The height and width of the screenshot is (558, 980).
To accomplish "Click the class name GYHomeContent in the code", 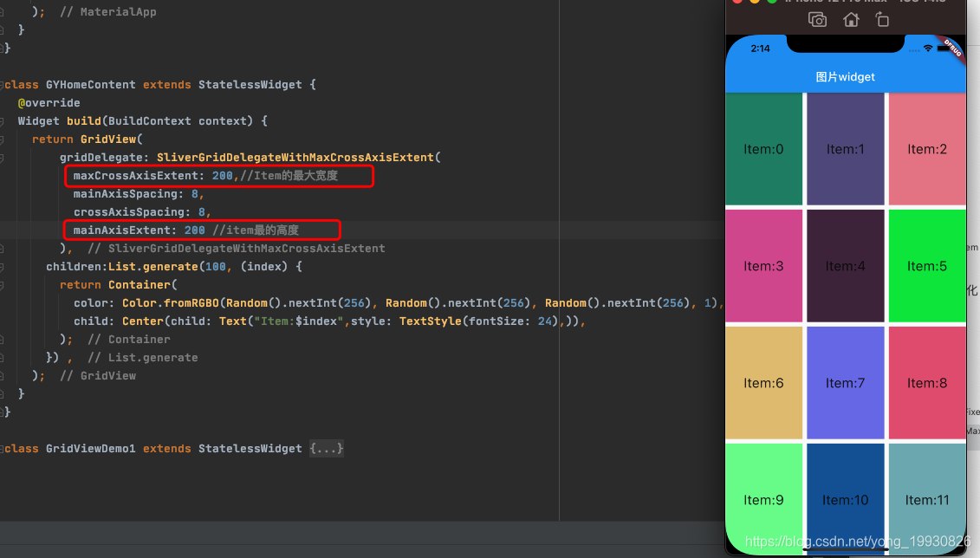I will [91, 84].
